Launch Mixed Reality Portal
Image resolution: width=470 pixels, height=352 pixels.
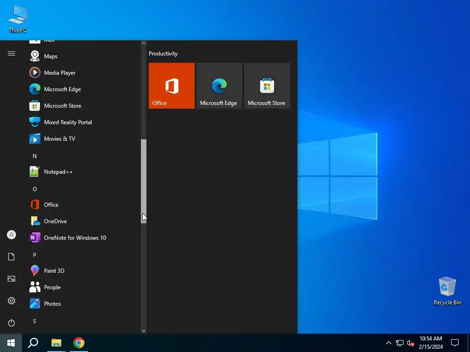(84, 122)
